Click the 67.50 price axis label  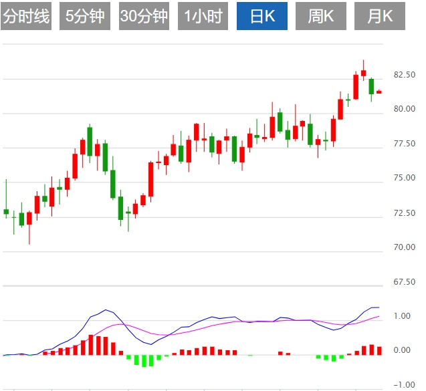point(403,282)
